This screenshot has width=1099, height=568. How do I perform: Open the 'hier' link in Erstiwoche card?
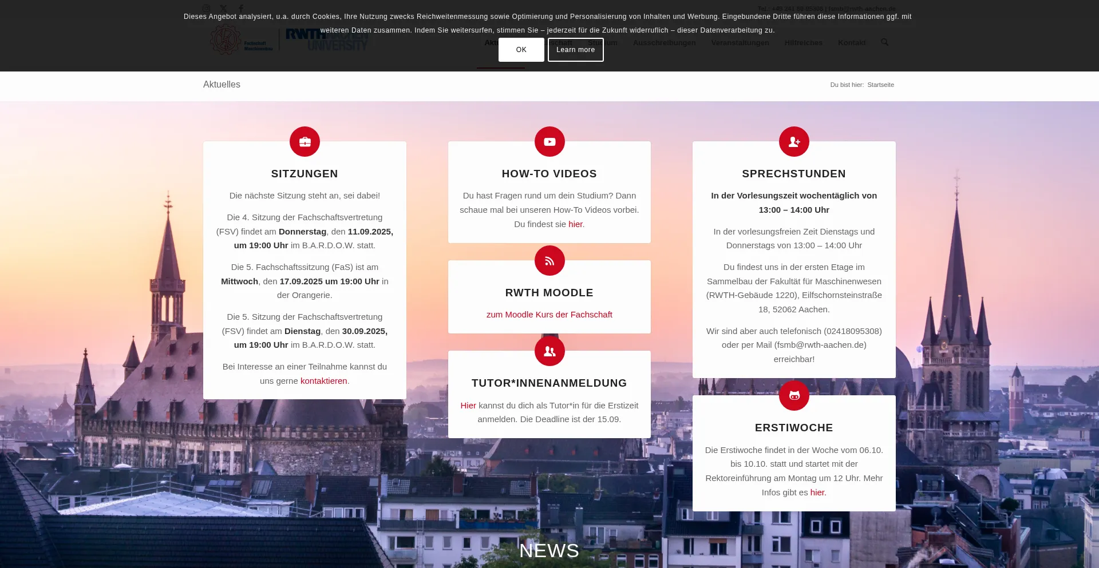(x=817, y=492)
